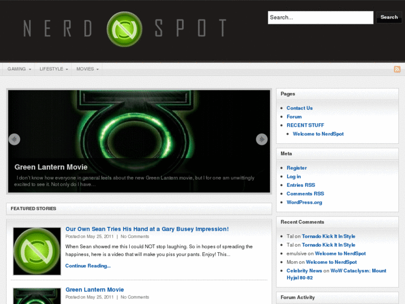Viewport: 405px width, 304px height.
Task: Expand the Lifestyle menu
Action: pos(53,69)
